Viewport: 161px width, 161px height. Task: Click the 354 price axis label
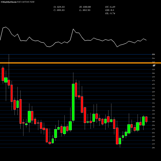point(153,110)
